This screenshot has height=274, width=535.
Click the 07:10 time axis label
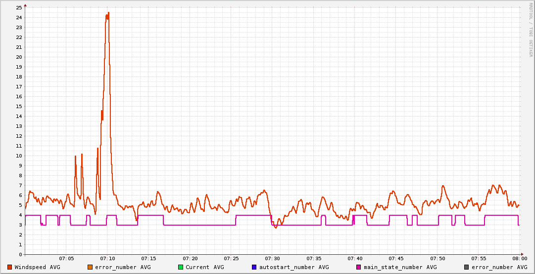(107, 258)
